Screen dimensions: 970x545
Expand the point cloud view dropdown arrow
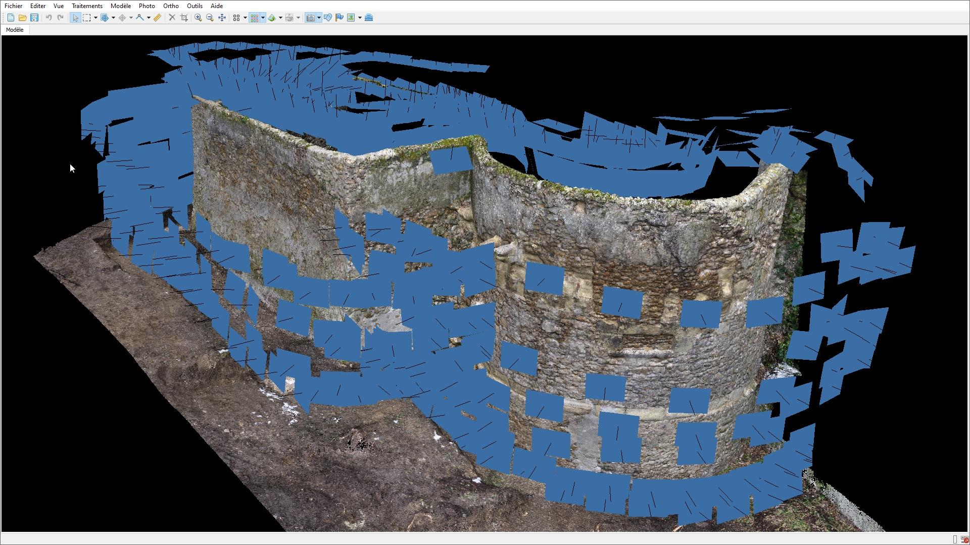[x=245, y=18]
